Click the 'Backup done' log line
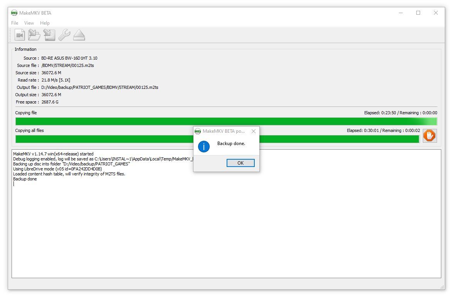454x297 pixels. pos(25,179)
